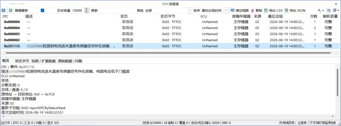Sort by the DTC column header
Viewport: 341px width, 126px height.
click(x=12, y=16)
